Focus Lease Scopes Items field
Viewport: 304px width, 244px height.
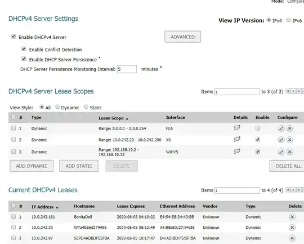pyautogui.click(x=237, y=92)
